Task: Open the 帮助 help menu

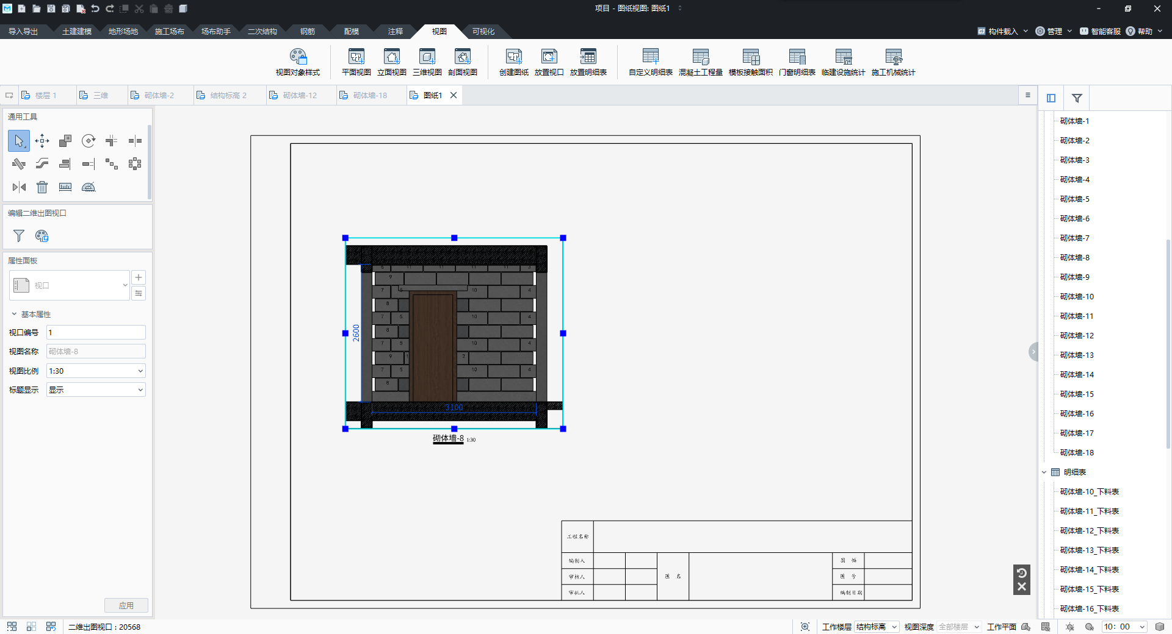Action: [1145, 31]
